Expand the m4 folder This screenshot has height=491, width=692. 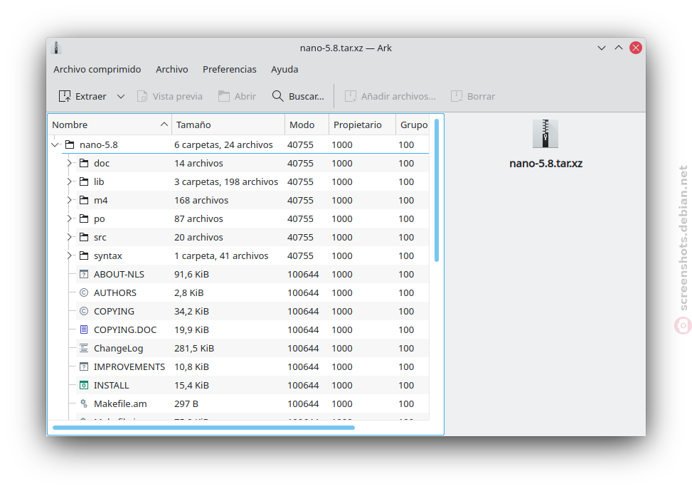69,201
